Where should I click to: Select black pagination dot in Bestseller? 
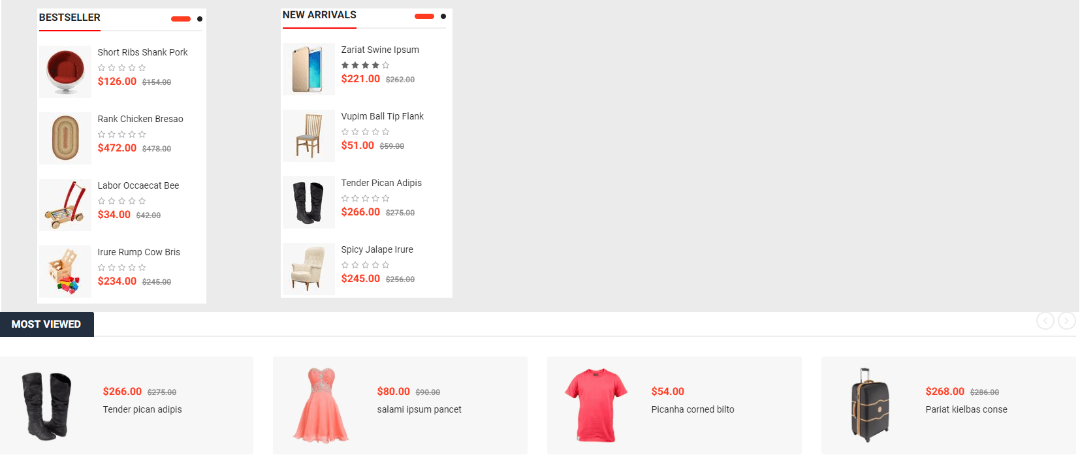pyautogui.click(x=200, y=19)
